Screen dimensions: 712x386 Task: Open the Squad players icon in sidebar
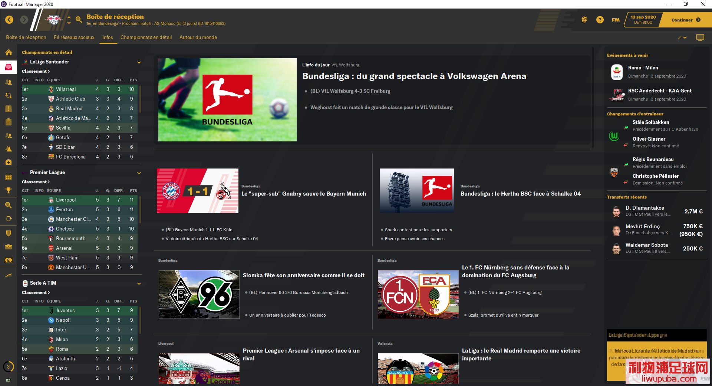pyautogui.click(x=9, y=82)
